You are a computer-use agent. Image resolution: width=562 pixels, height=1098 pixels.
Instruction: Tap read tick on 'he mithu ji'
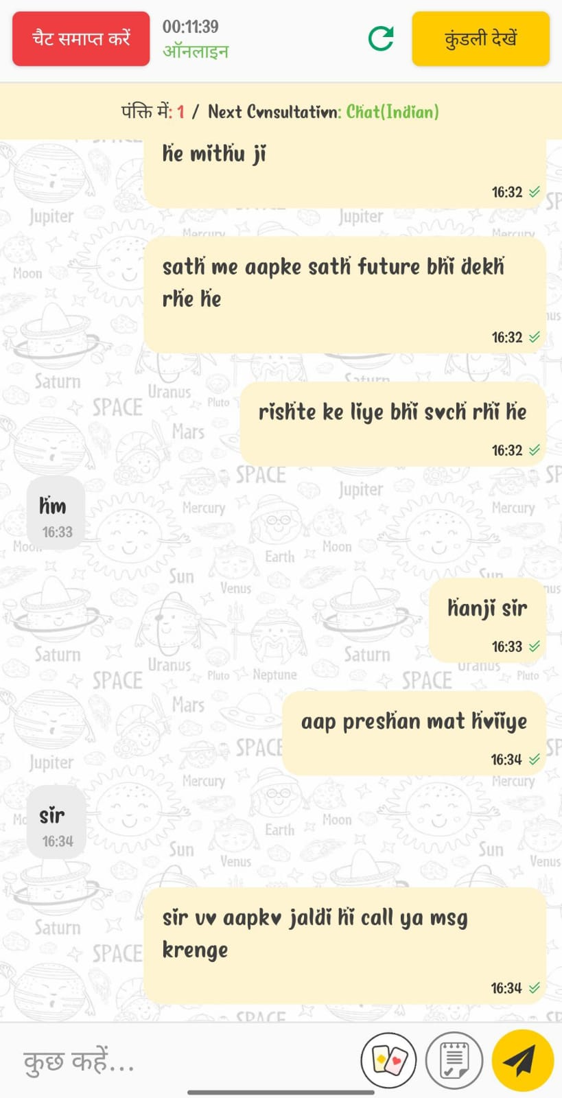[x=534, y=192]
